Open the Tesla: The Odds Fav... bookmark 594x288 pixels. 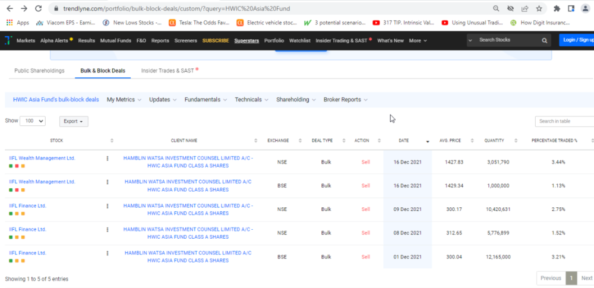pos(199,23)
